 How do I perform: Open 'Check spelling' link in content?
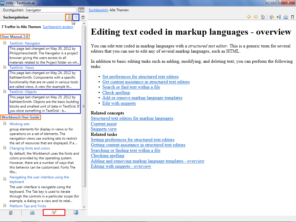tap(116, 92)
